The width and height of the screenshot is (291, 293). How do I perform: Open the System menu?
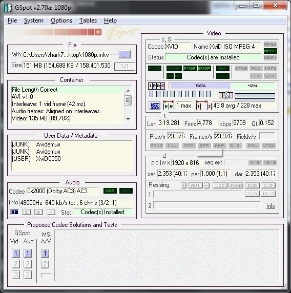pyautogui.click(x=34, y=20)
